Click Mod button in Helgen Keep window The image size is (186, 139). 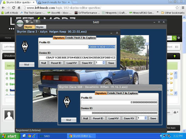27,64
